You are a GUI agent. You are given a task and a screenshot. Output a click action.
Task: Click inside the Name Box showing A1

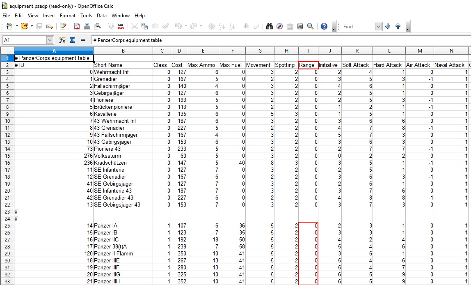point(25,40)
